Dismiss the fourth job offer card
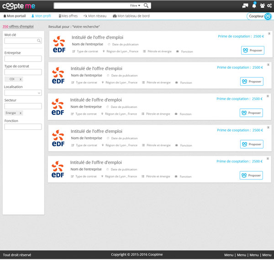The width and height of the screenshot is (274, 274). [x=268, y=127]
